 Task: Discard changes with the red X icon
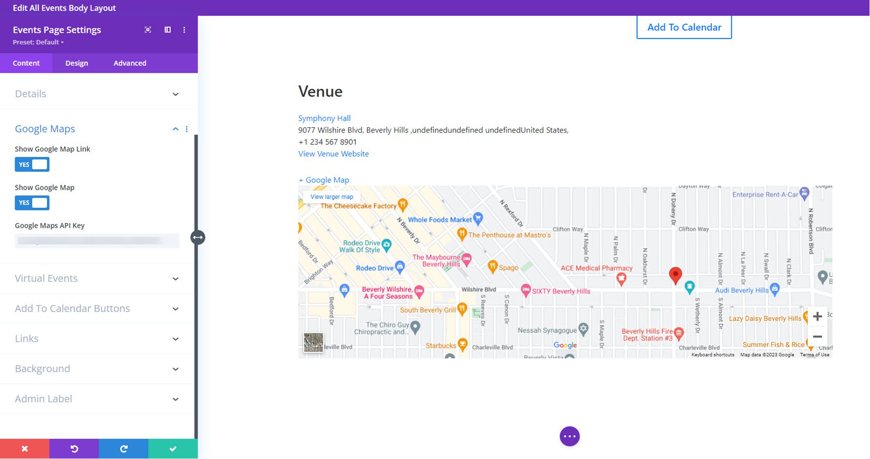24,448
